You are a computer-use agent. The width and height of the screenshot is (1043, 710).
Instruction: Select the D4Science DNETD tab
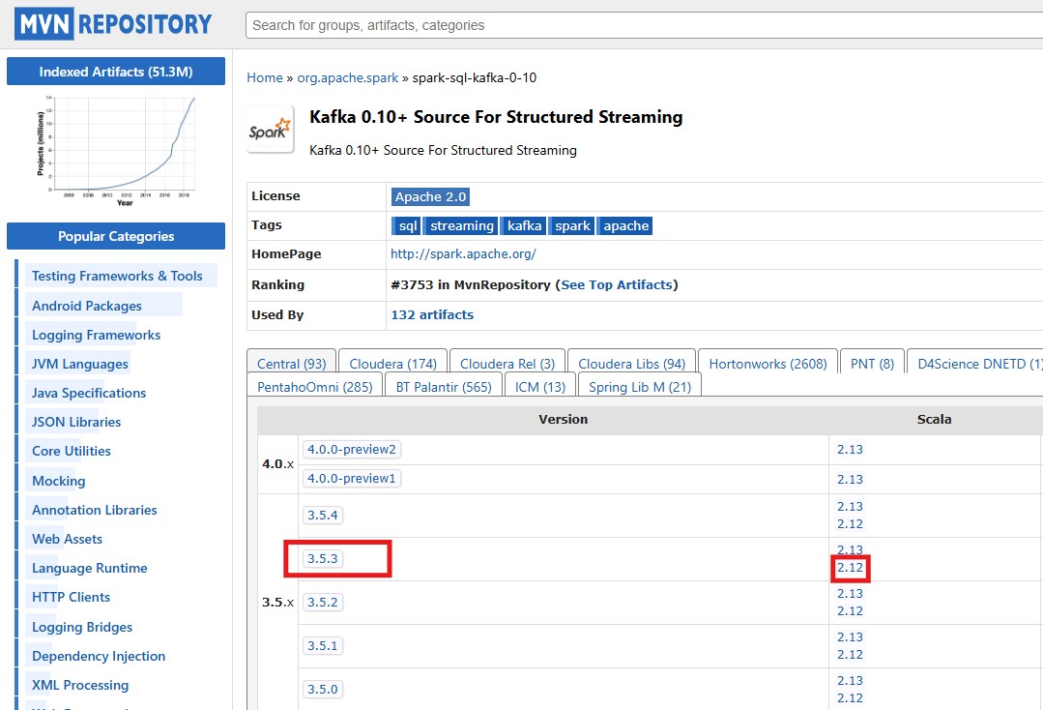click(975, 364)
